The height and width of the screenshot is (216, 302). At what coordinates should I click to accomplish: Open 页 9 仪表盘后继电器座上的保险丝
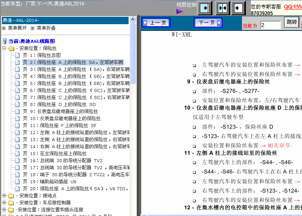pyautogui.click(x=60, y=112)
